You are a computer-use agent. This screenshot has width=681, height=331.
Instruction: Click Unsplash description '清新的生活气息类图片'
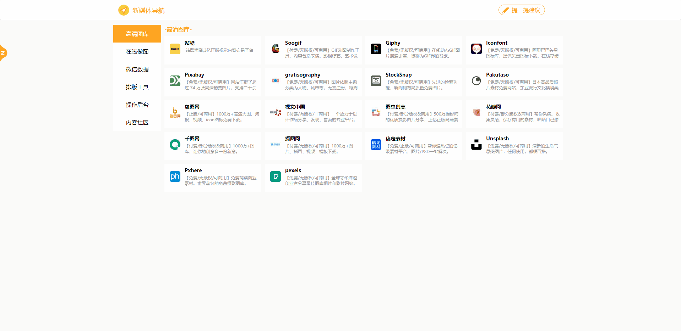[x=522, y=149]
